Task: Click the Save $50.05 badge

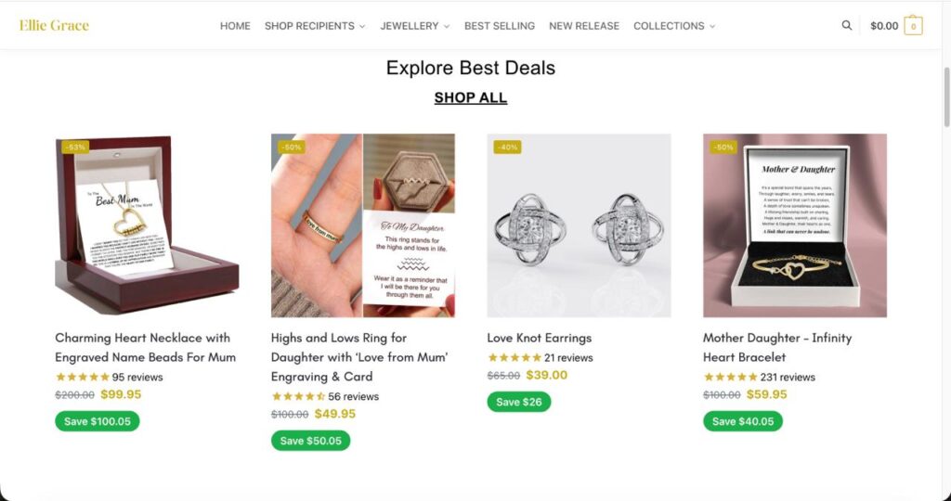Action: point(310,441)
